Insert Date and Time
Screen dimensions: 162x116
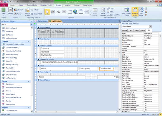point(114,15)
